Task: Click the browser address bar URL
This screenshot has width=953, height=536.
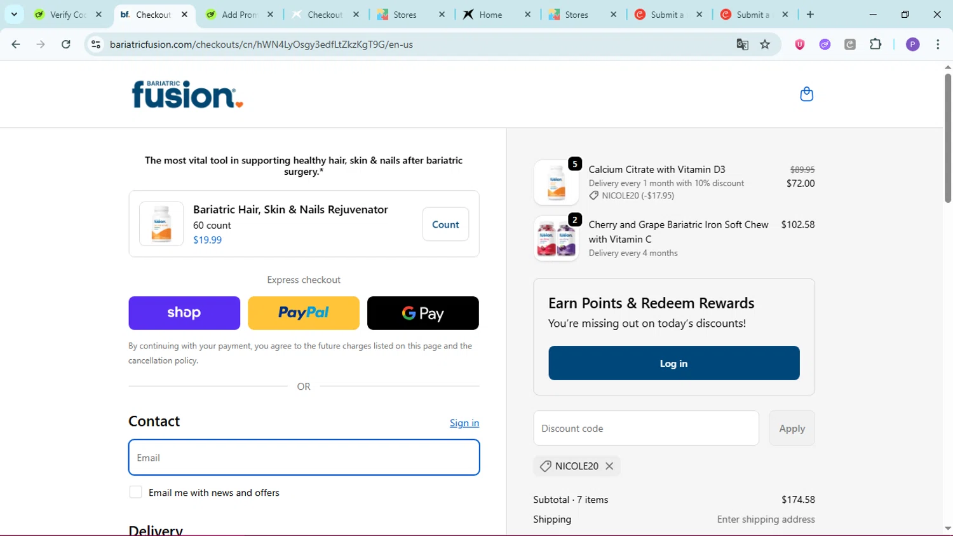Action: click(x=261, y=45)
